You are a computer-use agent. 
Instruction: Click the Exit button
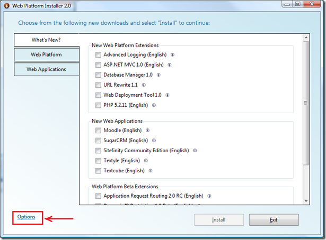[274, 220]
